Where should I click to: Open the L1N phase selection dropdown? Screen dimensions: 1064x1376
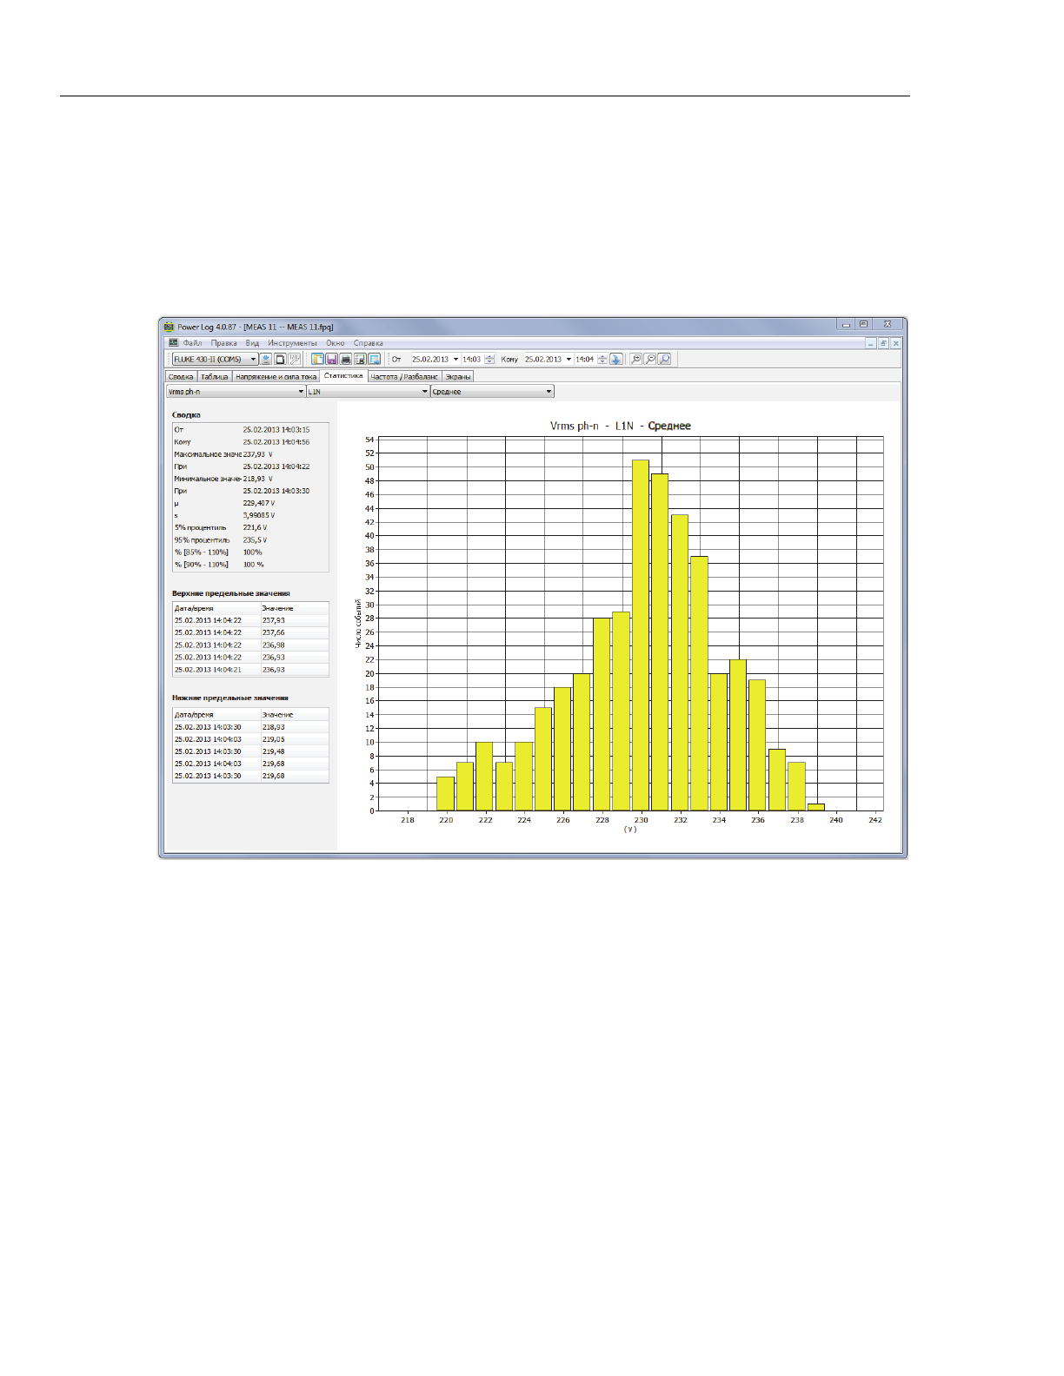(x=425, y=392)
